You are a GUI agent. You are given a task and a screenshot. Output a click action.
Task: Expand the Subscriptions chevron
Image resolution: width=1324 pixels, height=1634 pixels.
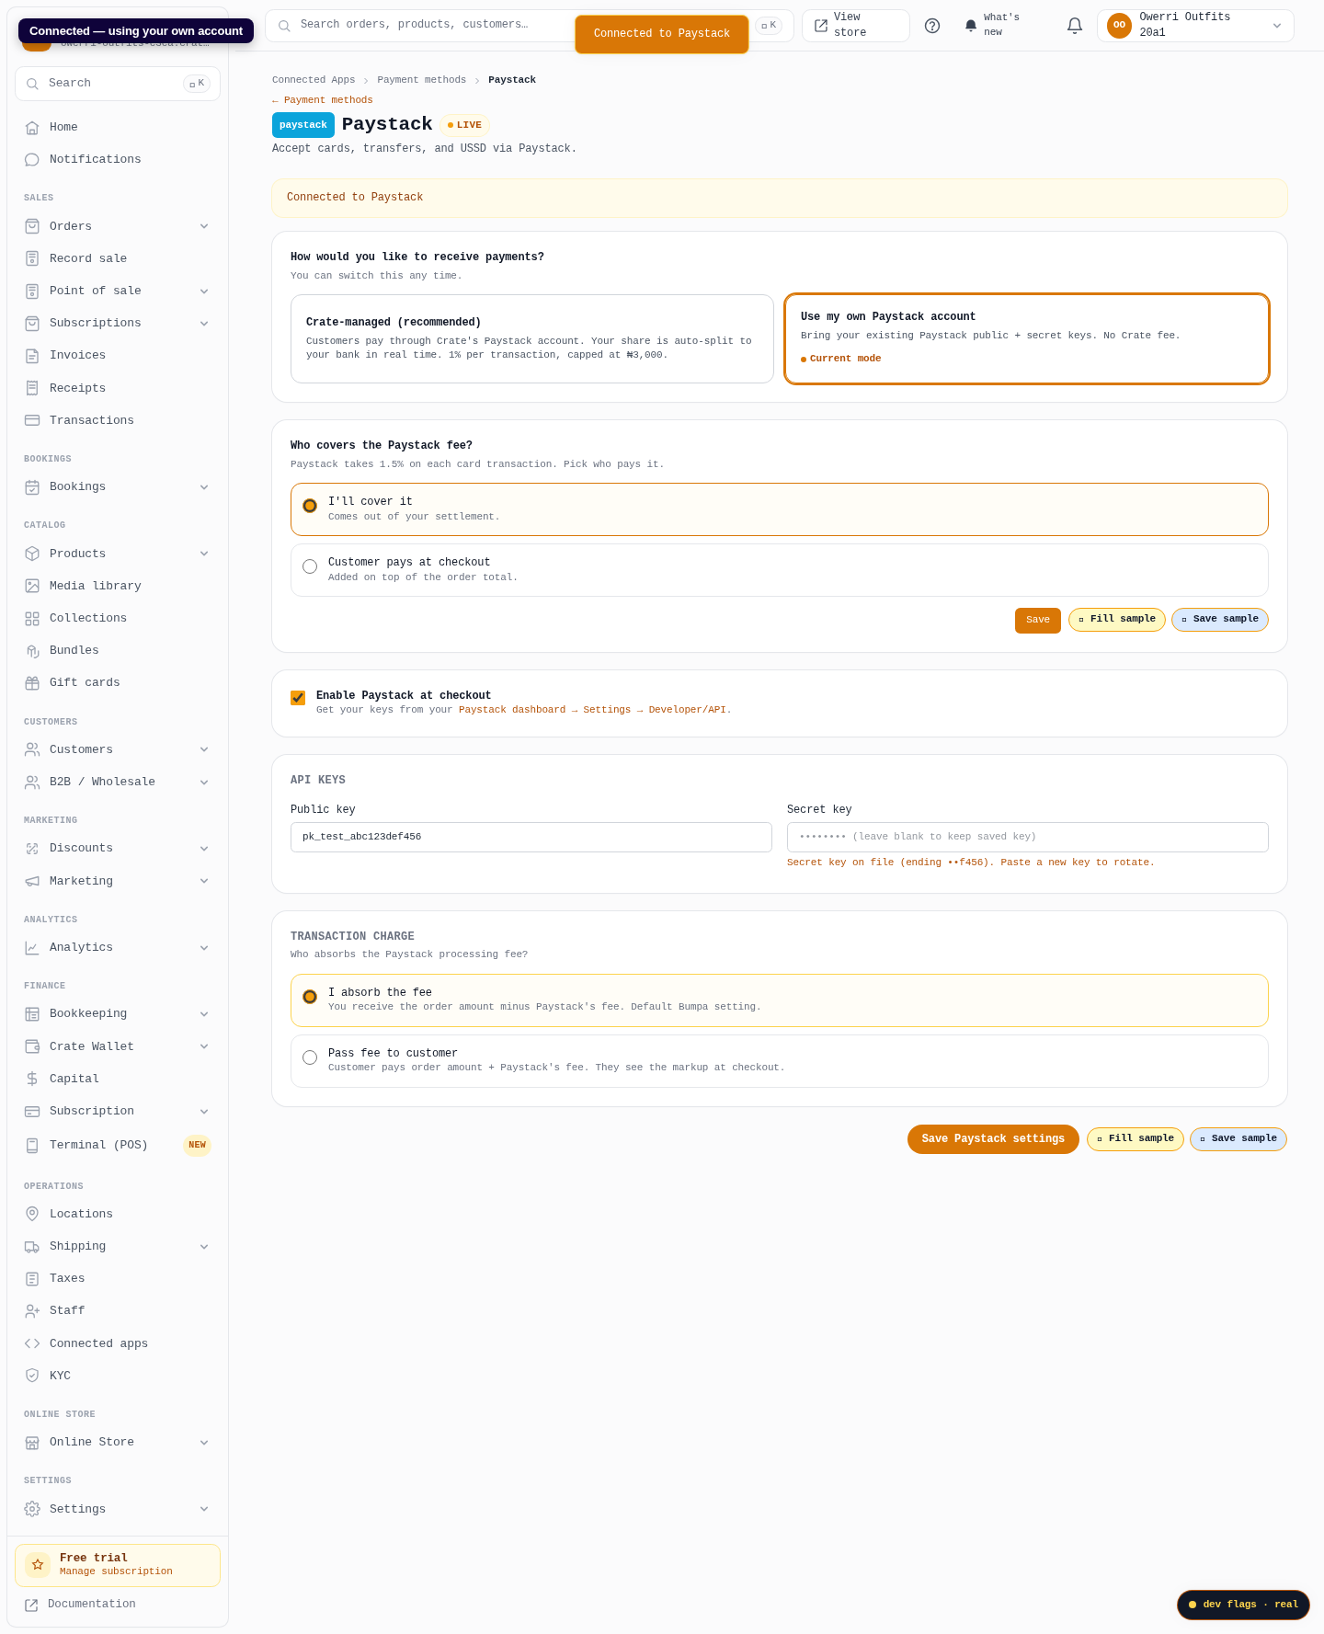coord(204,324)
